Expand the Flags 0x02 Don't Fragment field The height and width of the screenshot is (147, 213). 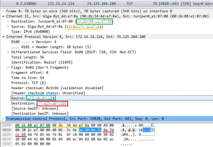8,68
